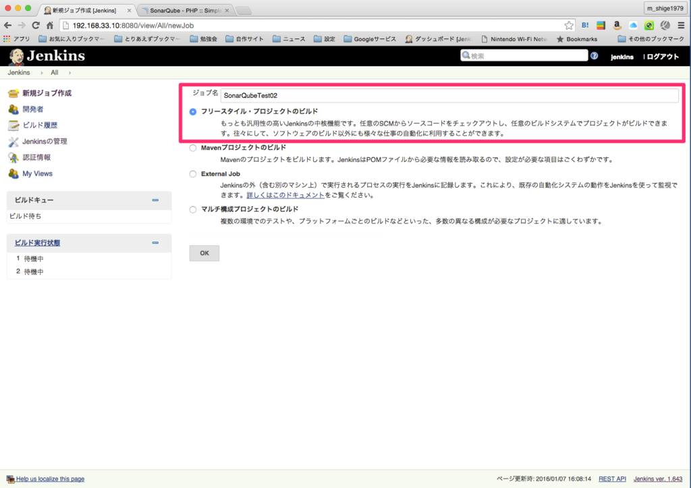
Task: Open the とりあえずブックマーク bookmark folder
Action: coord(146,38)
